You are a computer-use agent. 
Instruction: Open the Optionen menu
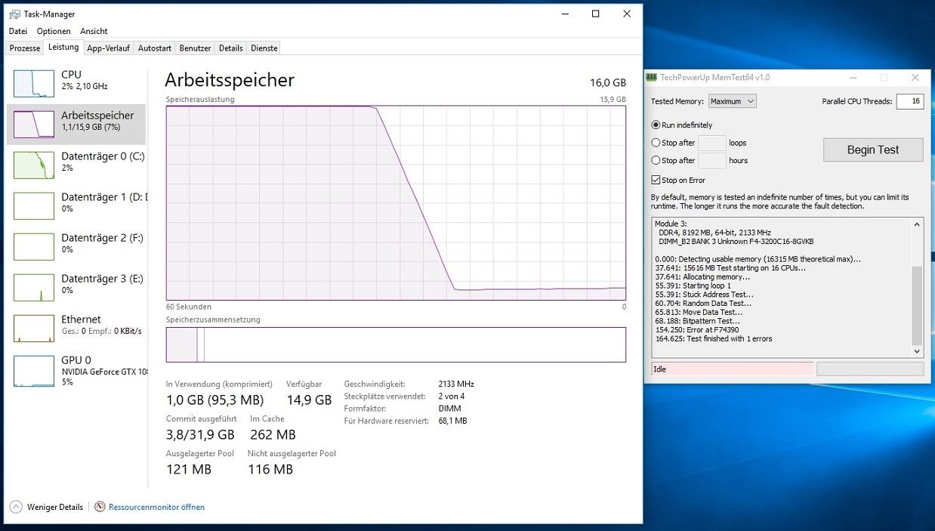pyautogui.click(x=54, y=31)
